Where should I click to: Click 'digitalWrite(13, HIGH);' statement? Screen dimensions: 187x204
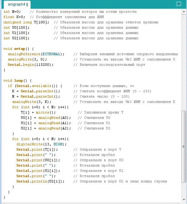(x=41, y=144)
